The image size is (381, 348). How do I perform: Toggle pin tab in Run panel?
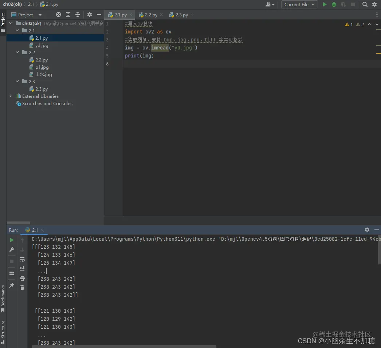coord(11,285)
